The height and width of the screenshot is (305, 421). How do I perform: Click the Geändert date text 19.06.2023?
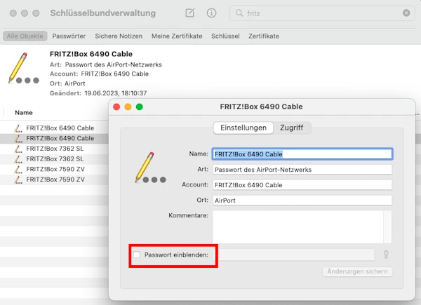tap(116, 93)
